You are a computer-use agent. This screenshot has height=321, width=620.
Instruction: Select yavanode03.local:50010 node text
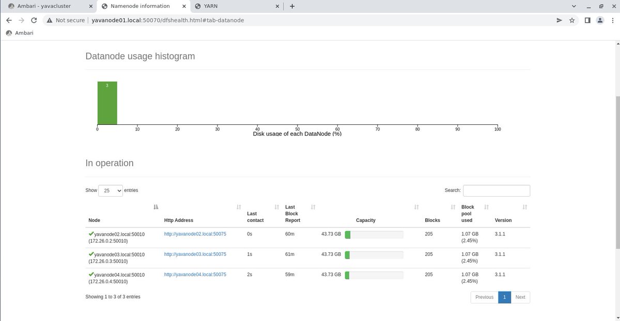[119, 255]
